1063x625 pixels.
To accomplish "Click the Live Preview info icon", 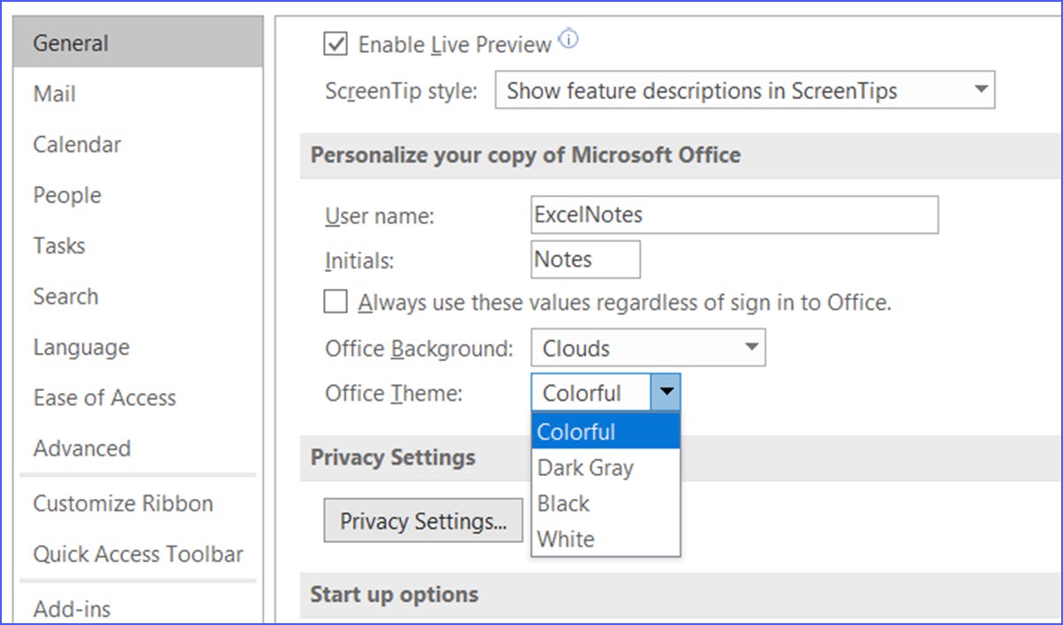I will tap(569, 39).
